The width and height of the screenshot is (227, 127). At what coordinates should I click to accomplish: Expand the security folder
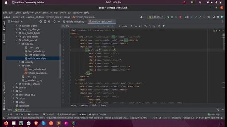pos(20,62)
